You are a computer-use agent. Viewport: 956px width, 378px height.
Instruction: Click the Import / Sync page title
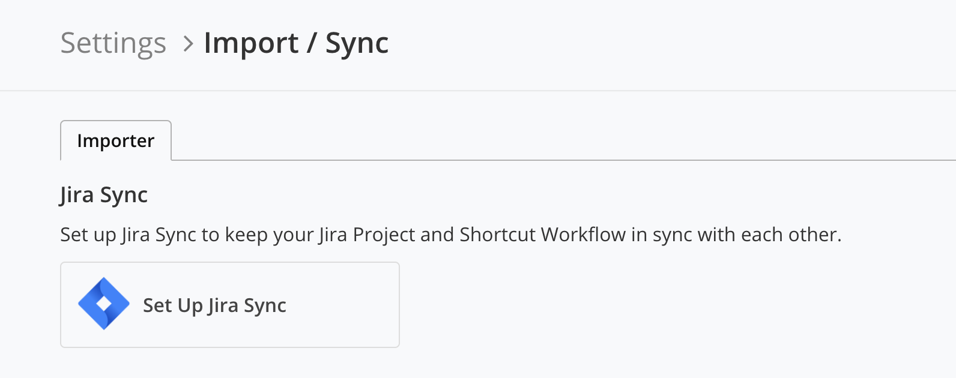coord(296,43)
